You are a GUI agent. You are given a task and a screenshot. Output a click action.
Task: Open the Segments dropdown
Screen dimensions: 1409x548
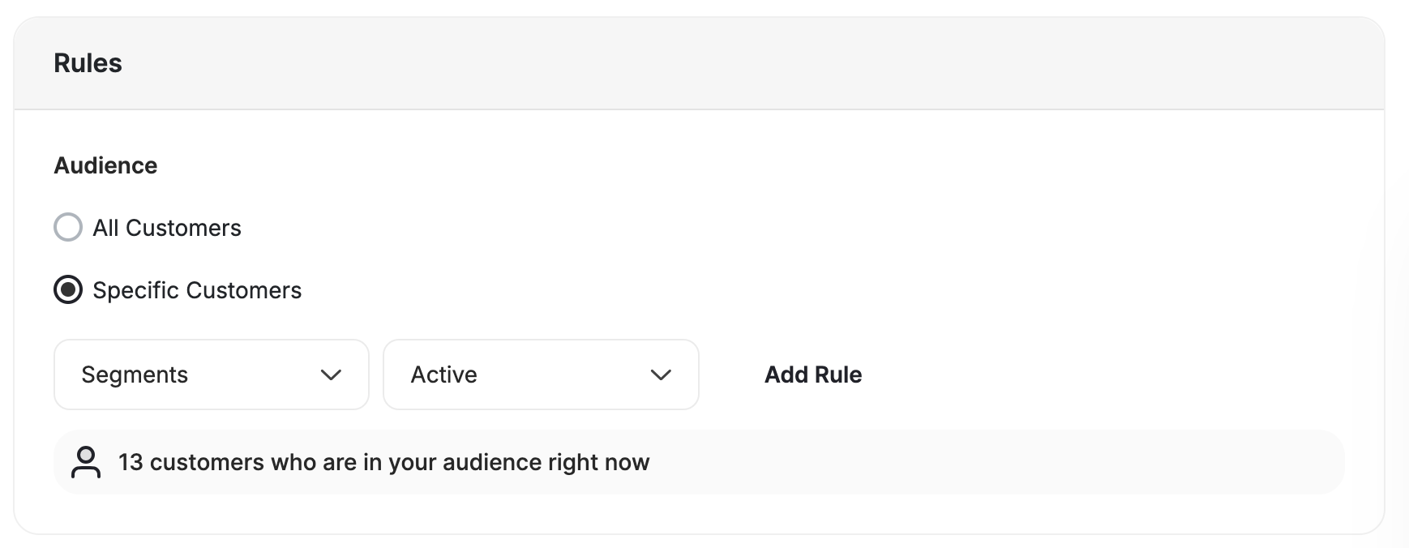pos(212,375)
